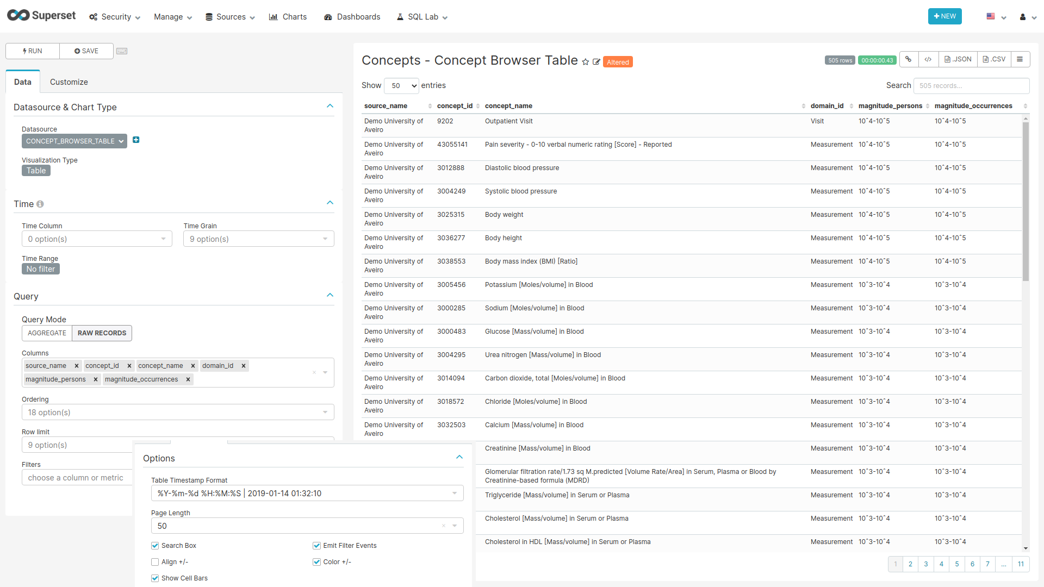Image resolution: width=1044 pixels, height=587 pixels.
Task: Run the query with the RUN button
Action: (33, 51)
